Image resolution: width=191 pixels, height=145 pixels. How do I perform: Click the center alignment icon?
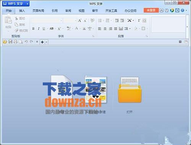[105, 29]
